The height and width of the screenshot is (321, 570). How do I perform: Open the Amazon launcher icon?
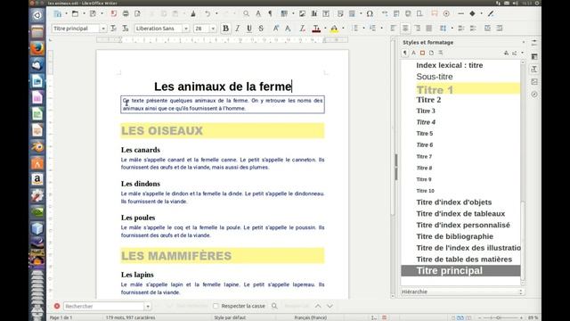tap(37, 179)
